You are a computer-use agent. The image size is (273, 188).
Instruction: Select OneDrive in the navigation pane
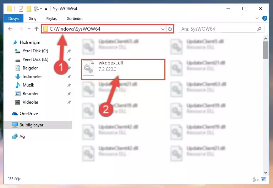(x=29, y=114)
